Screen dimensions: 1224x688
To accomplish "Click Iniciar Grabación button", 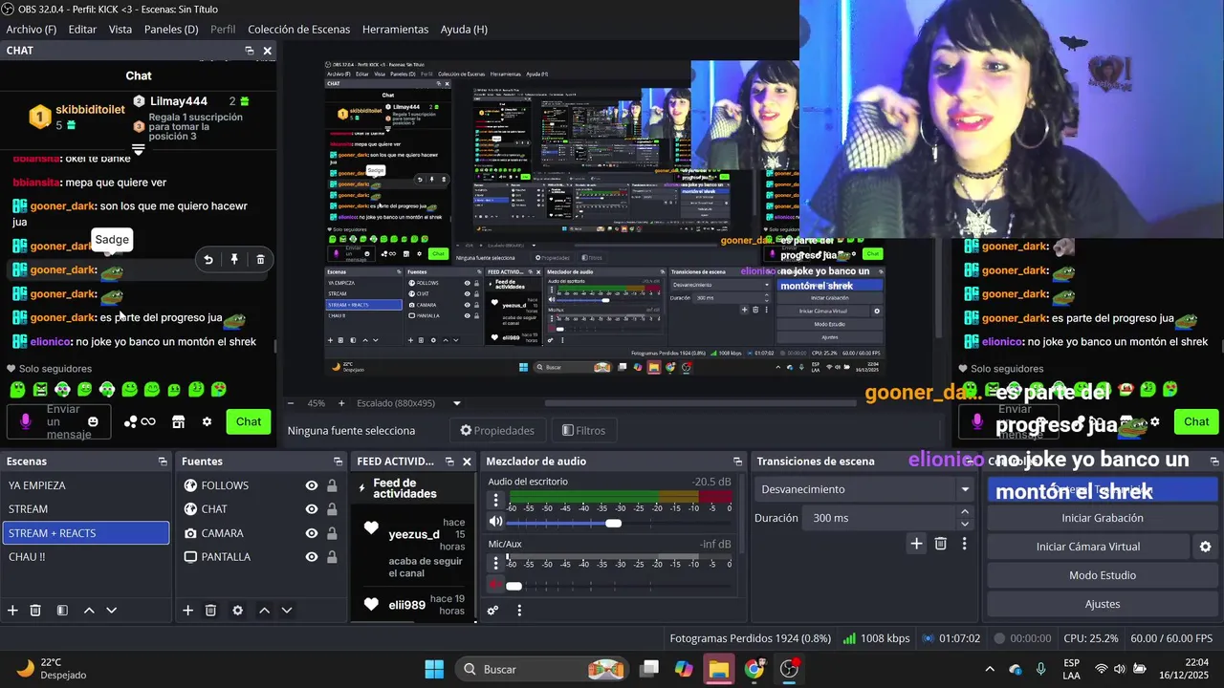I will coord(1103,518).
